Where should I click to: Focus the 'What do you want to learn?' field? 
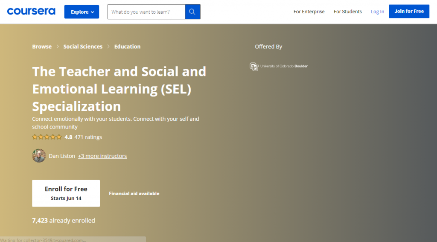(x=146, y=12)
